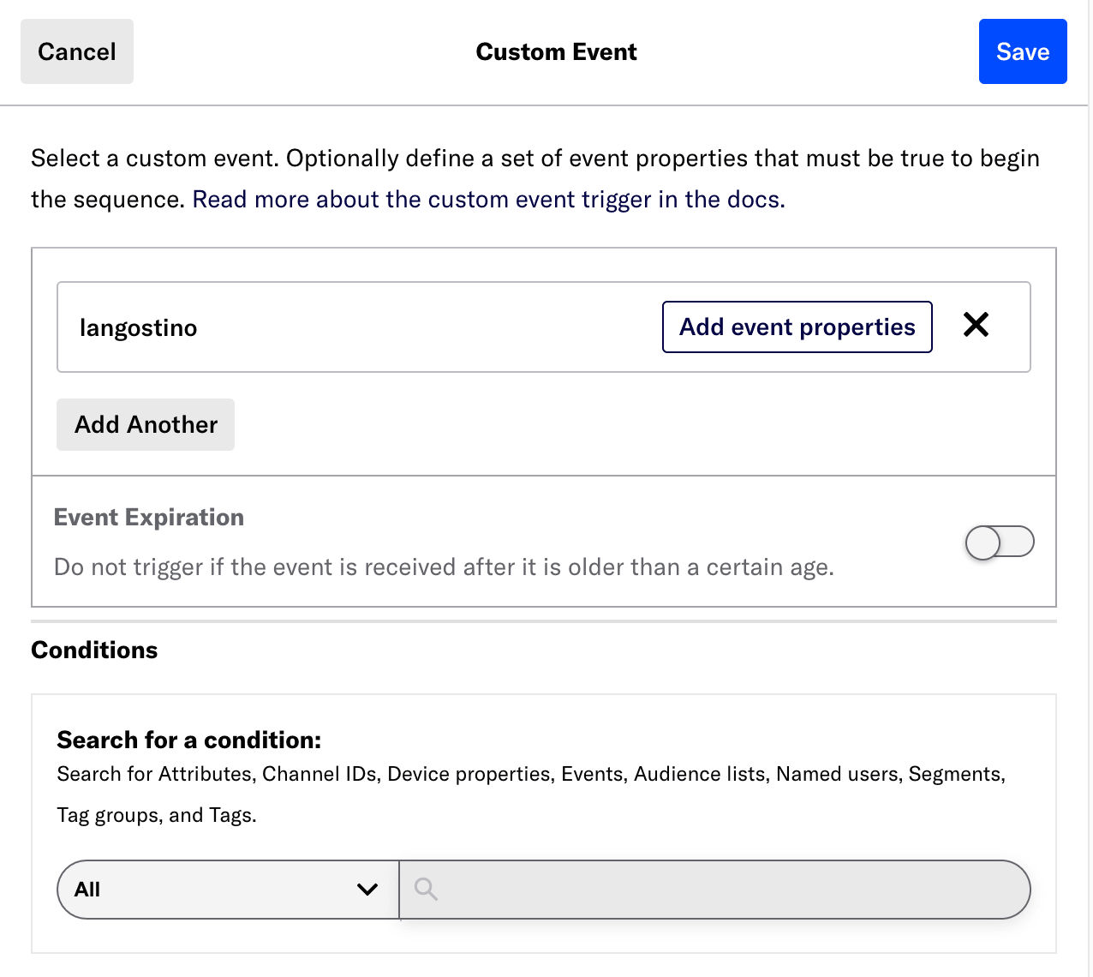
Task: Click the Custom Event dialog title
Action: 556,52
